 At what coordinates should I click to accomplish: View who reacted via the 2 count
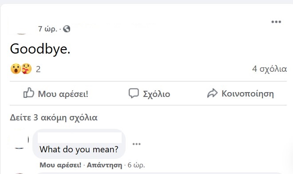[38, 70]
